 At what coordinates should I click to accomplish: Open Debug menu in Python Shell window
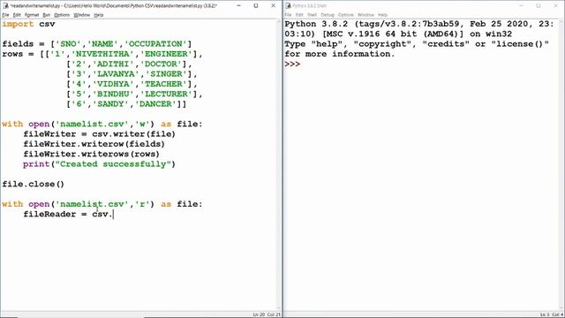point(328,15)
